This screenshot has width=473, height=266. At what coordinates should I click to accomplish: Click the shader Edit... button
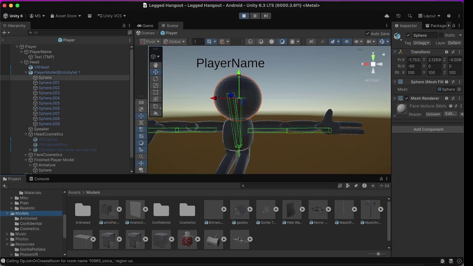tap(450, 114)
